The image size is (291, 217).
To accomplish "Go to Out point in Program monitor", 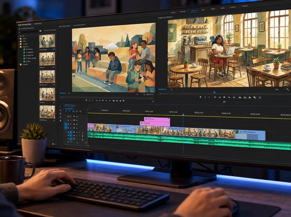I will pyautogui.click(x=234, y=97).
